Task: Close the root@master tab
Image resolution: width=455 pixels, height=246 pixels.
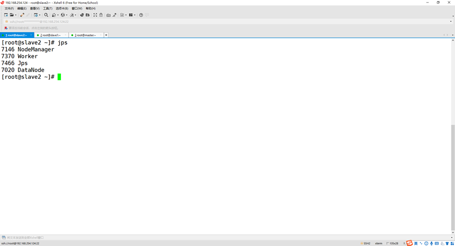Action: pyautogui.click(x=100, y=35)
